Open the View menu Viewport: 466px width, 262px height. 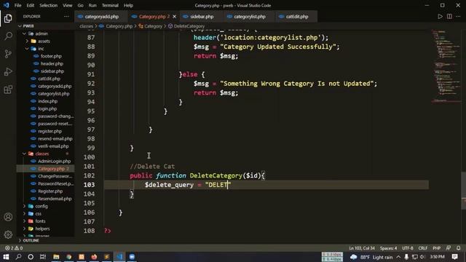[x=68, y=5]
